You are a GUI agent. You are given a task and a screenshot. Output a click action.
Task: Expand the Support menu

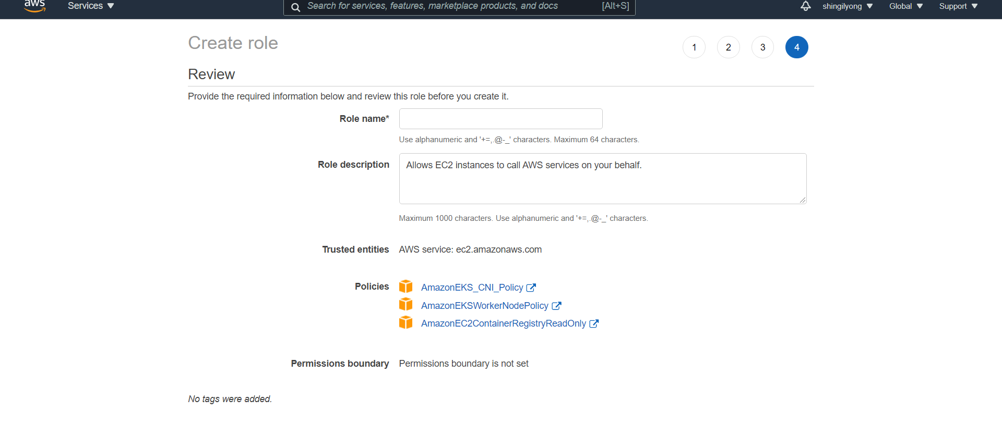coord(958,6)
